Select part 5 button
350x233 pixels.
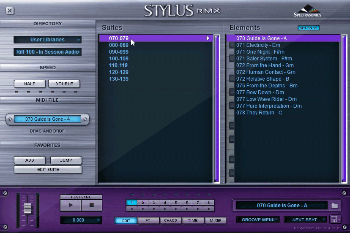(176, 203)
